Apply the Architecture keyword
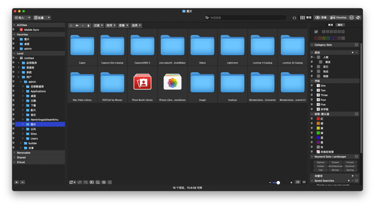Image resolution: width=375 pixels, height=207 pixels. (x=335, y=166)
